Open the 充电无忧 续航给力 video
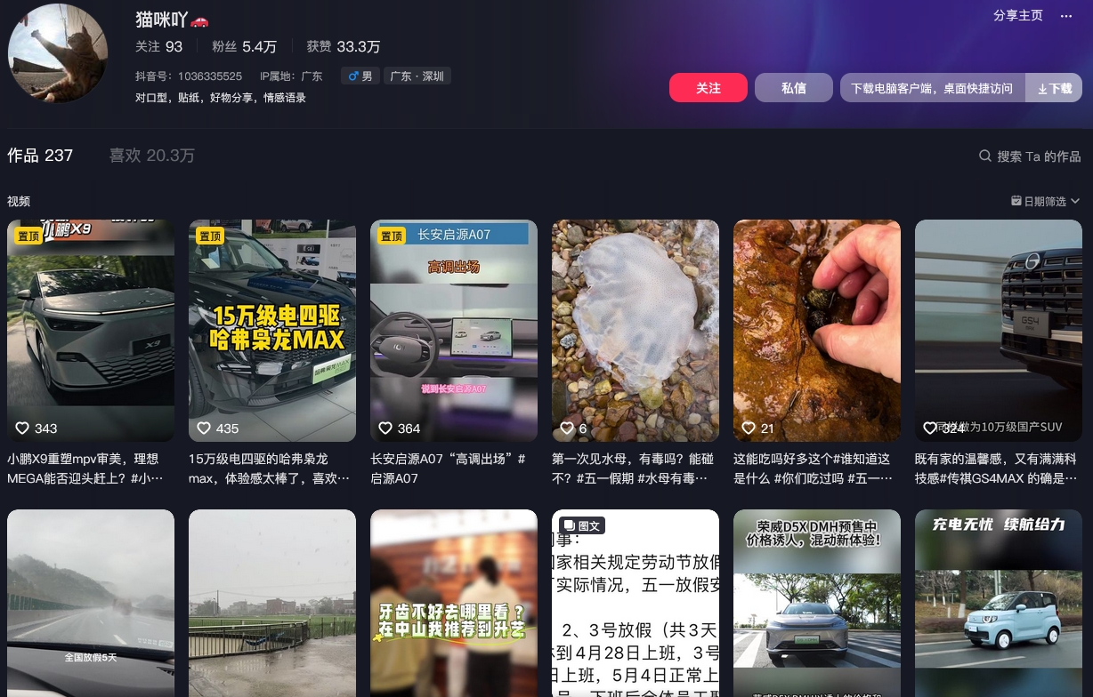Viewport: 1093px width, 697px height. coord(999,603)
